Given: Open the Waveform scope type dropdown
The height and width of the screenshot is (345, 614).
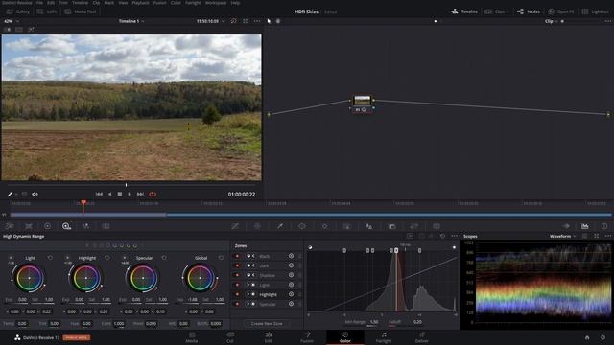Looking at the screenshot, I should click(563, 237).
